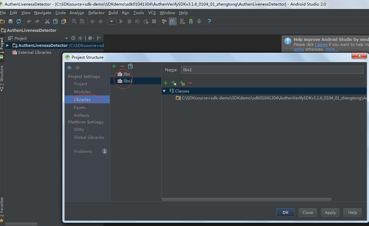Select Facets in Project Structure sidebar
Image resolution: width=369 pixels, height=226 pixels.
click(x=80, y=107)
